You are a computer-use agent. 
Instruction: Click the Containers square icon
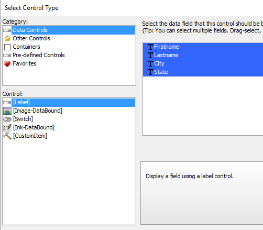7,47
